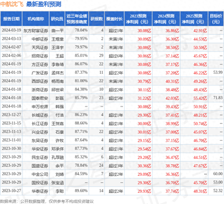Screen dimensions: 224x204
Task: Select the 覆盖时长 column header
Action: pyautogui.click(x=114, y=19)
